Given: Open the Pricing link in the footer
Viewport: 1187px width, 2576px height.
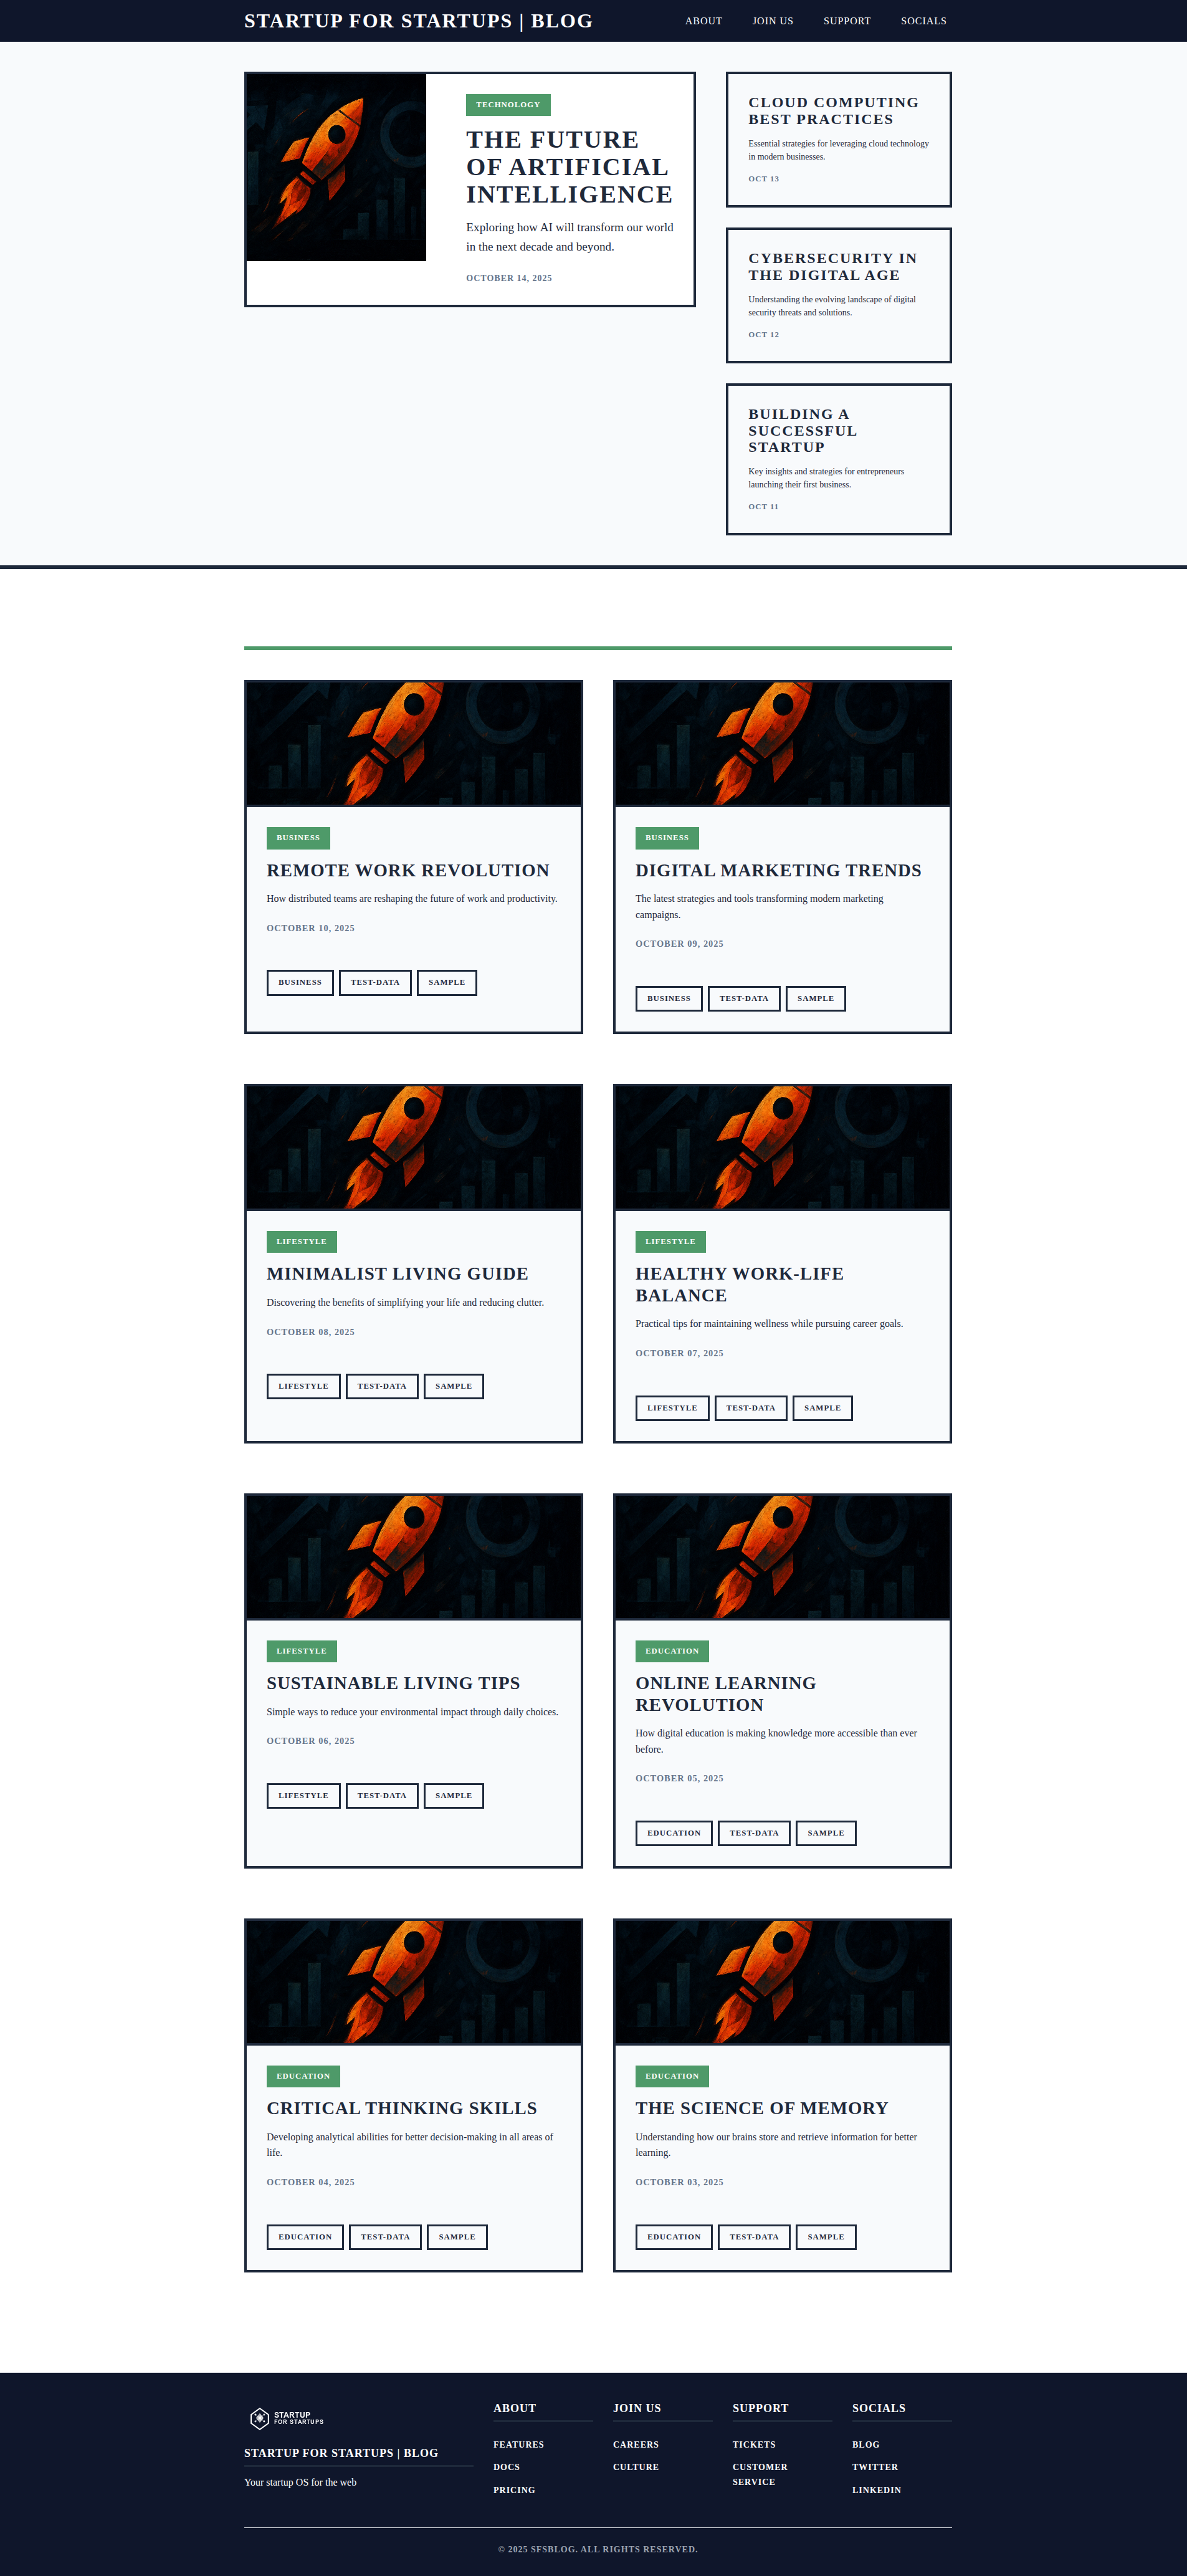Looking at the screenshot, I should 514,2490.
